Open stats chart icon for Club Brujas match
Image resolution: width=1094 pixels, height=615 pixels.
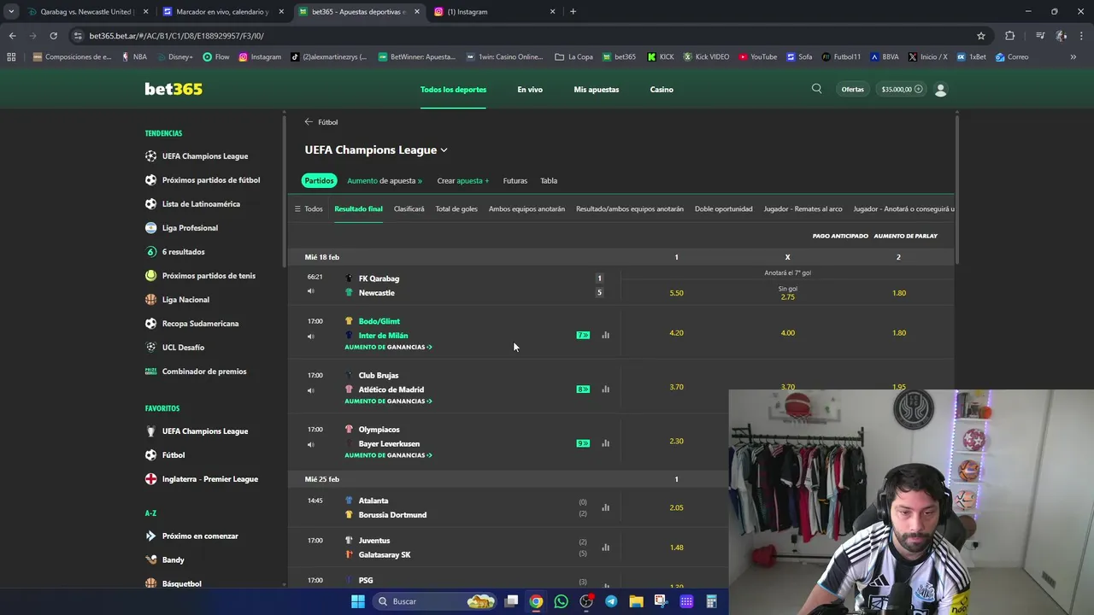pos(605,389)
